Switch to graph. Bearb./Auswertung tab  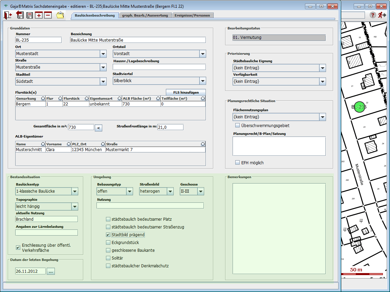tap(145, 15)
